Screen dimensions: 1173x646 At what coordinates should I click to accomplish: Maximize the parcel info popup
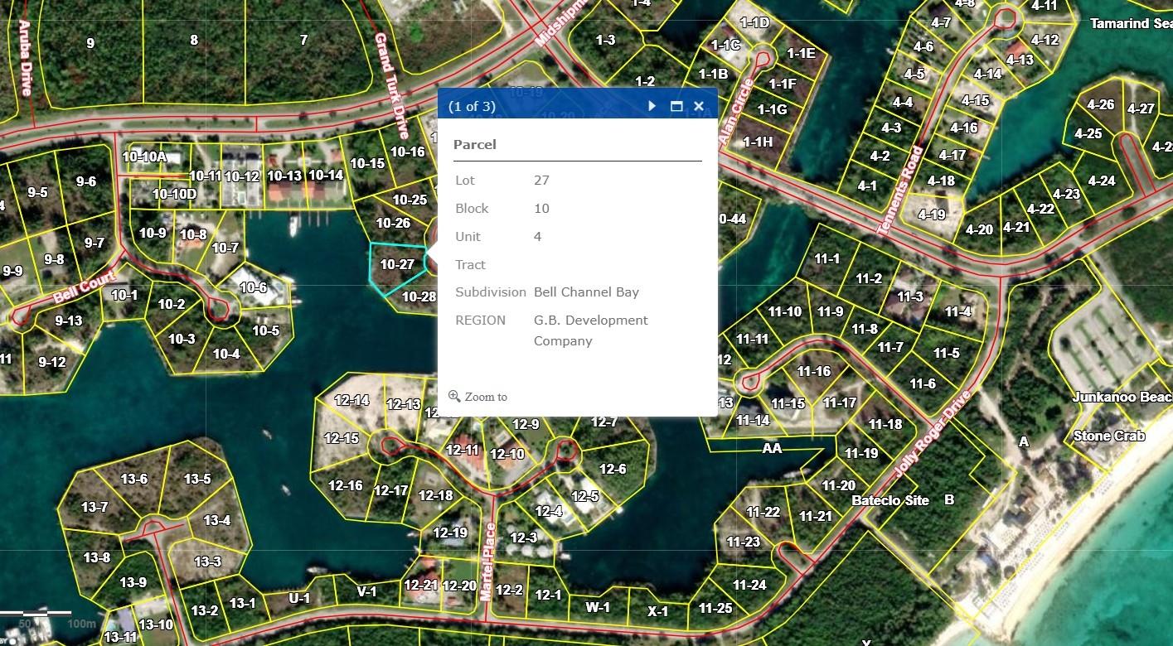[676, 106]
